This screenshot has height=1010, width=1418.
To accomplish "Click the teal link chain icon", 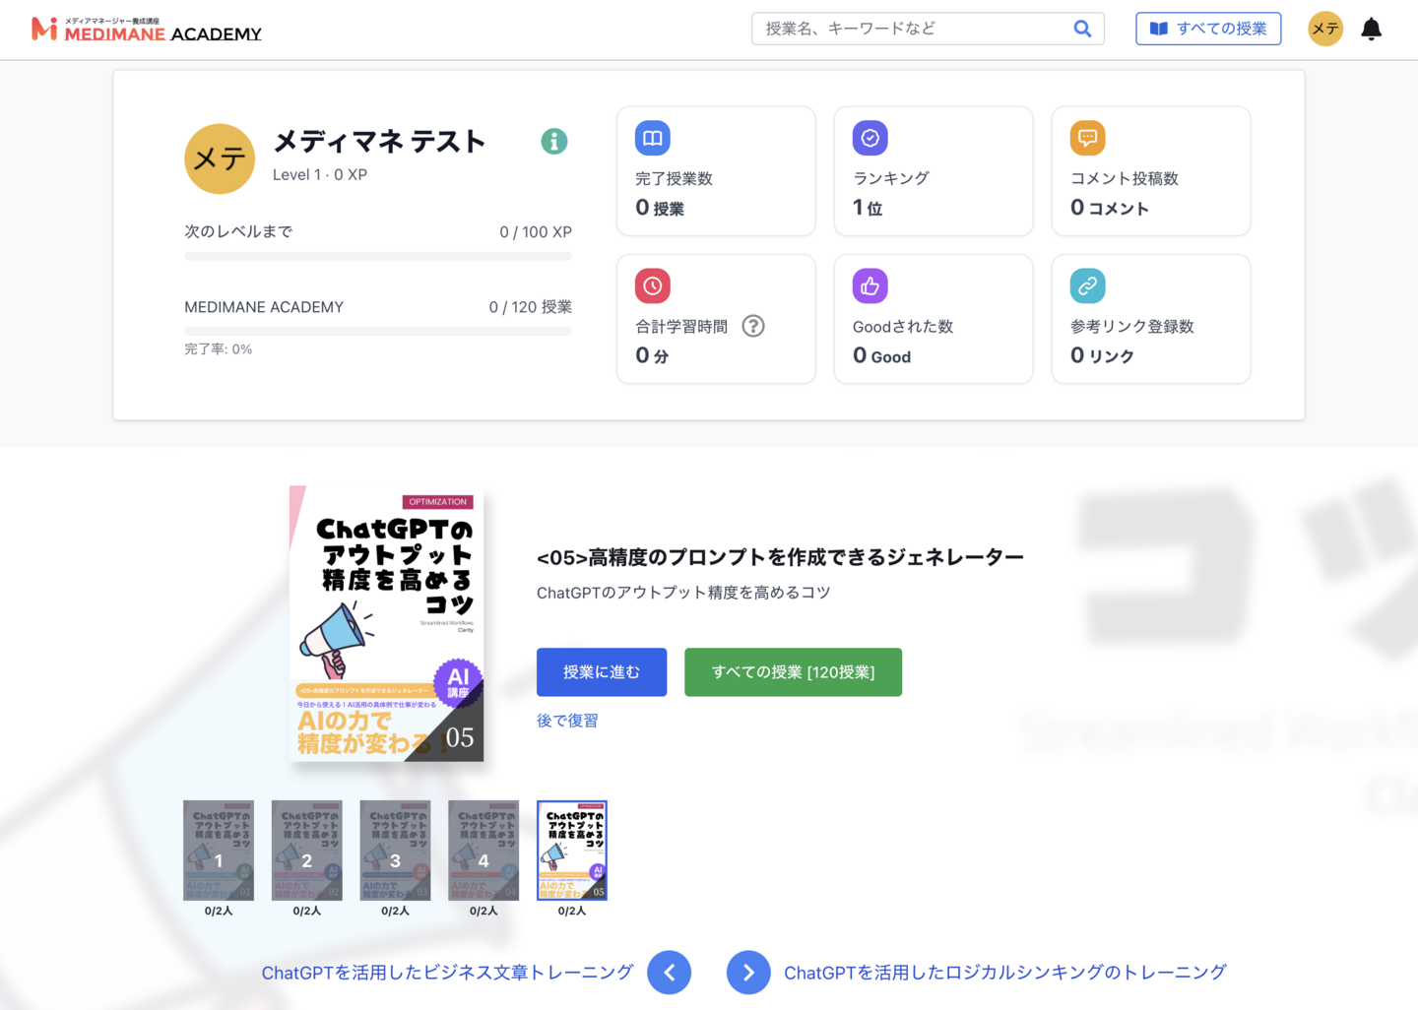I will tap(1088, 286).
